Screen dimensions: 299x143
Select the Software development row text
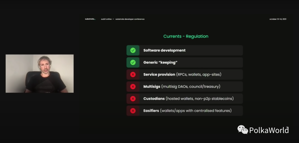[x=164, y=50]
